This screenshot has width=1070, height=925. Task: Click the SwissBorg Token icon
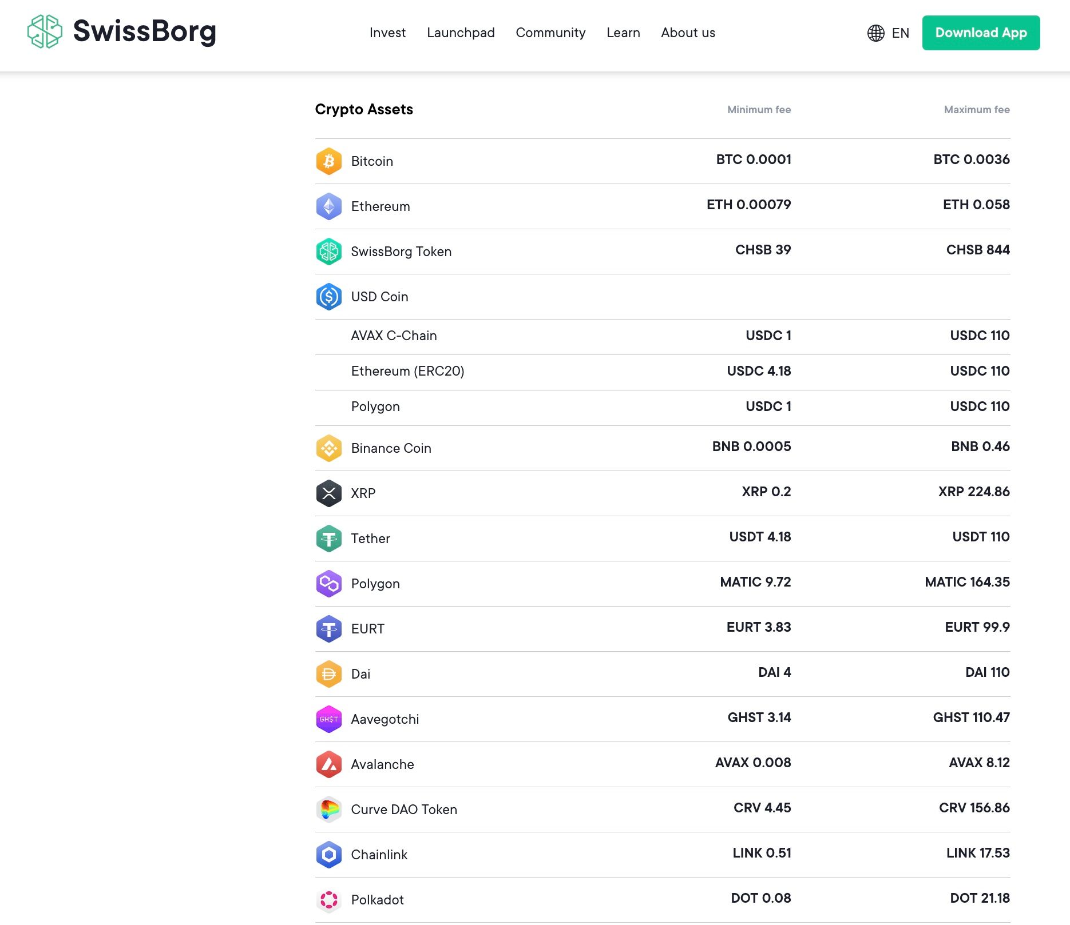pyautogui.click(x=329, y=252)
